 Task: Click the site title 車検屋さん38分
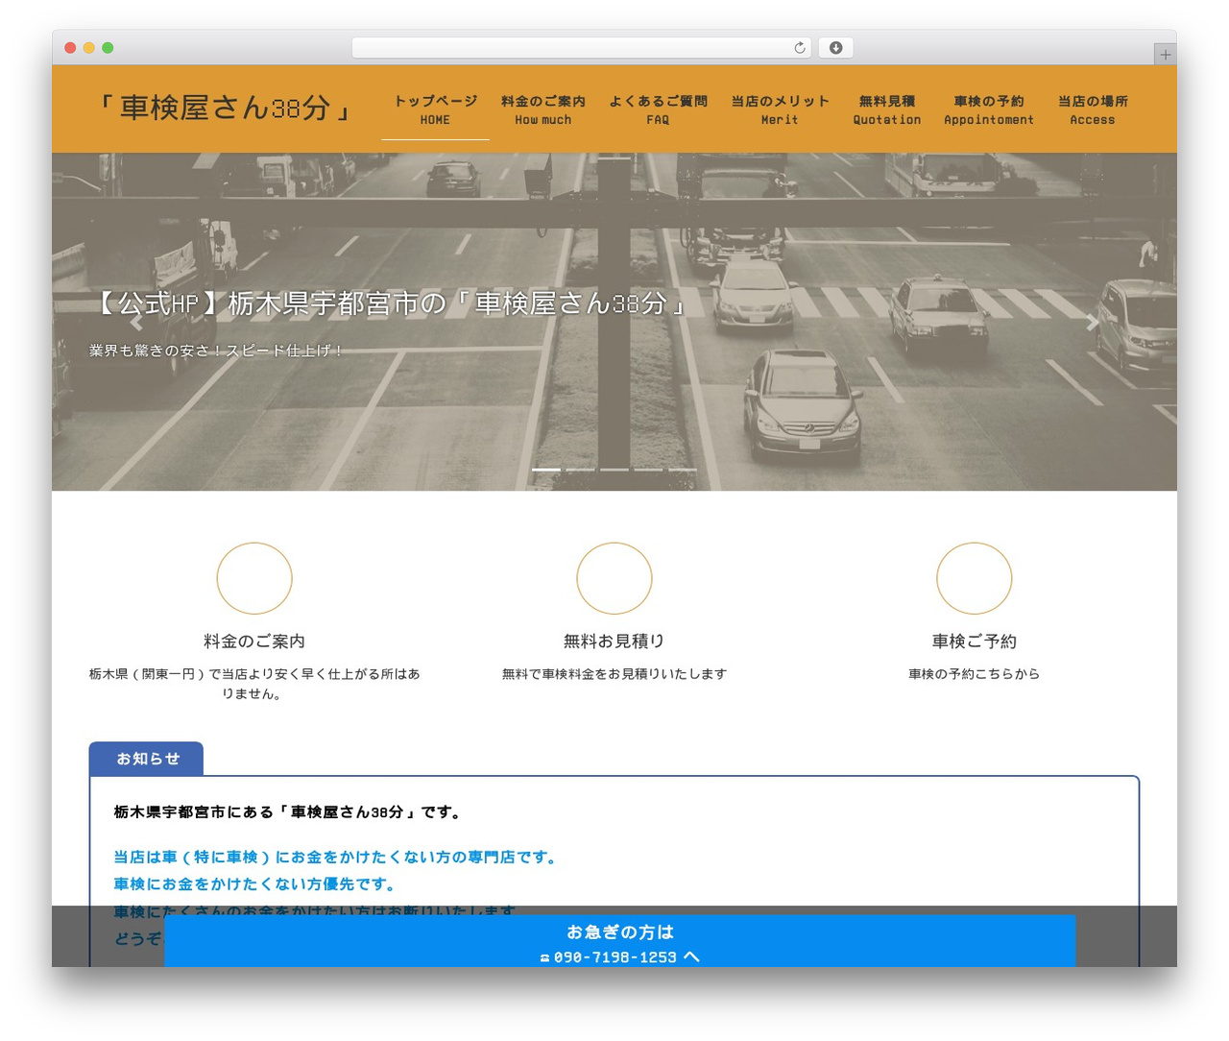pos(225,108)
